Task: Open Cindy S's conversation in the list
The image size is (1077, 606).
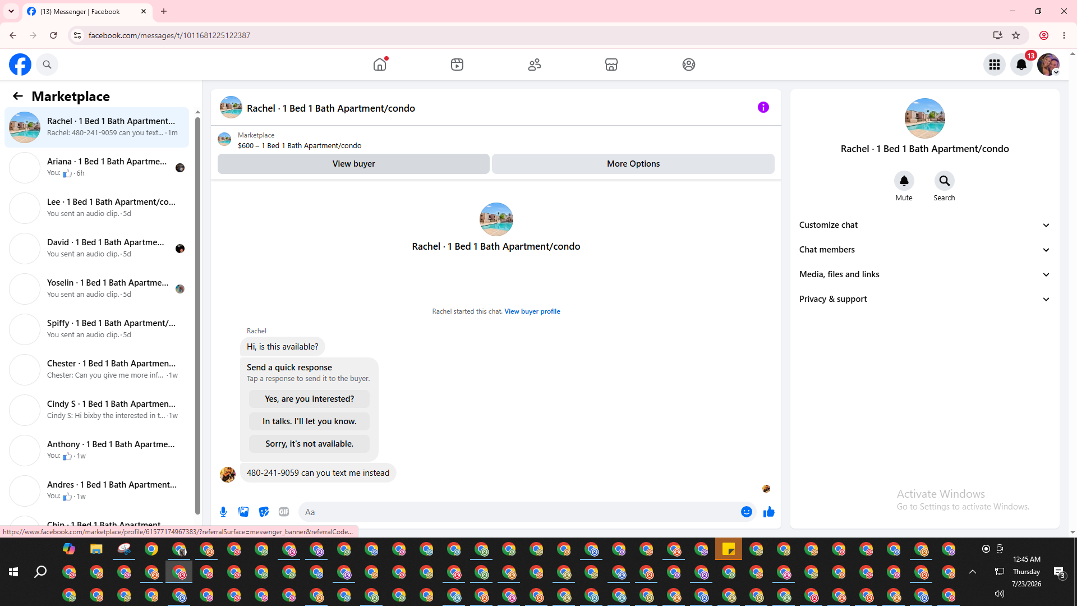Action: point(97,410)
